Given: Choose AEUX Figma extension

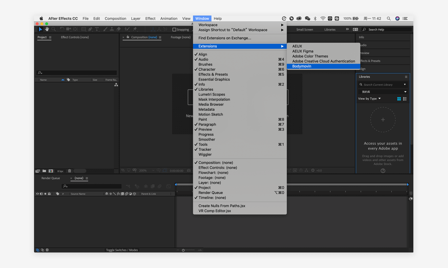Looking at the screenshot, I should pos(323,51).
